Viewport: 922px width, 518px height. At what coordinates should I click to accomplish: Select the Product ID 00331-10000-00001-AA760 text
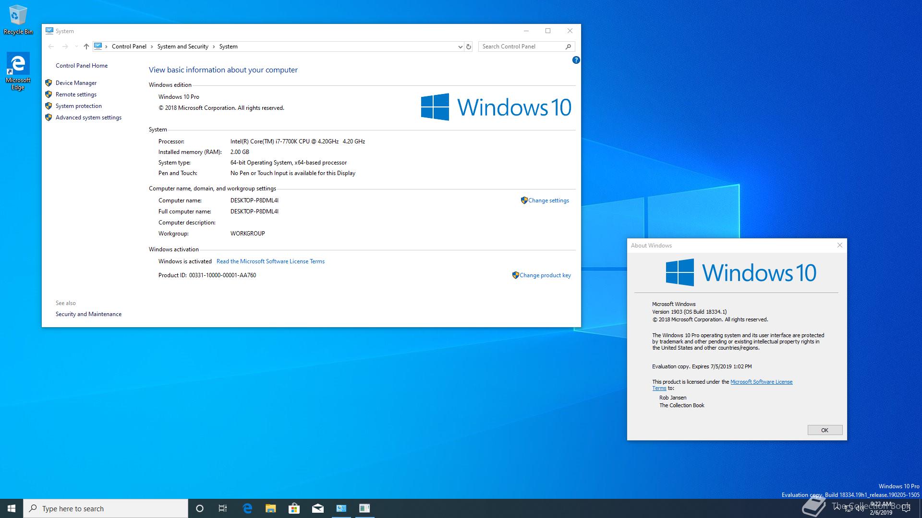click(222, 275)
